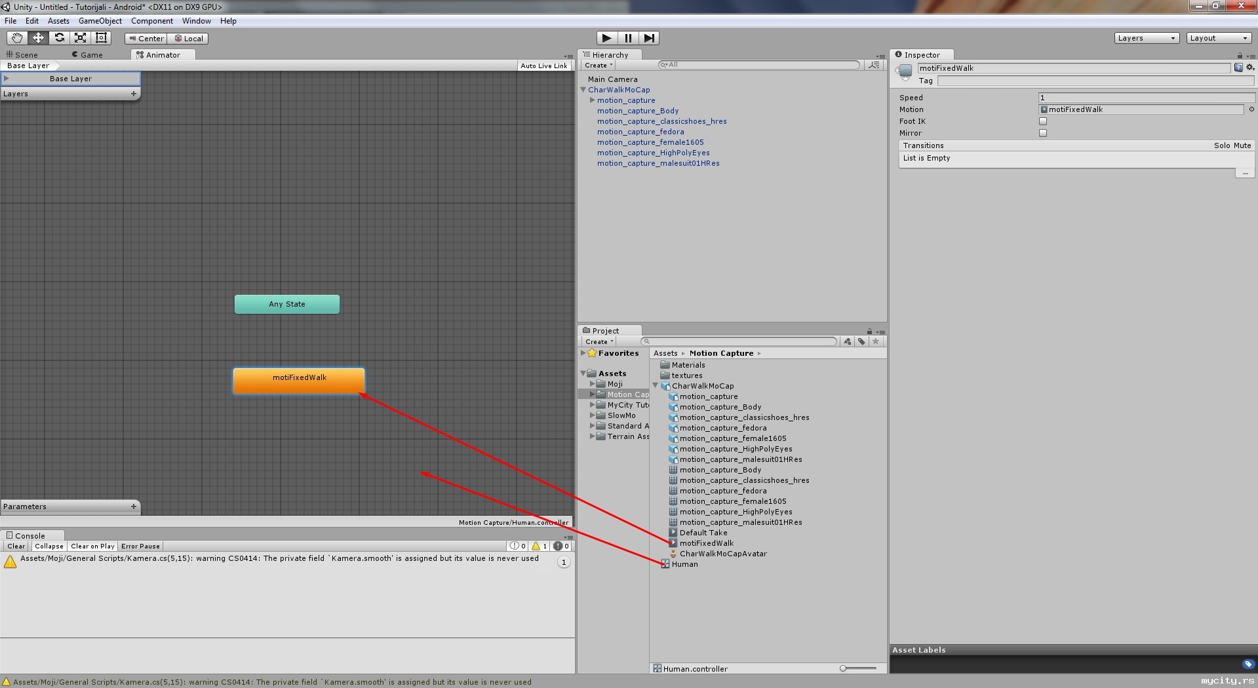This screenshot has height=688, width=1258.
Task: Toggle Error Pause in Console
Action: (x=140, y=546)
